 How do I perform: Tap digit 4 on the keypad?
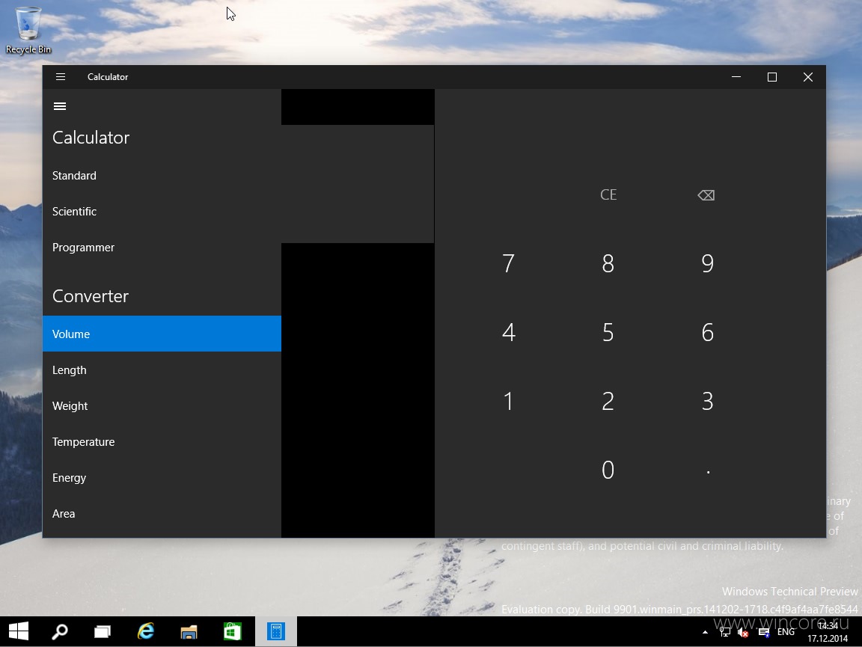coord(509,332)
